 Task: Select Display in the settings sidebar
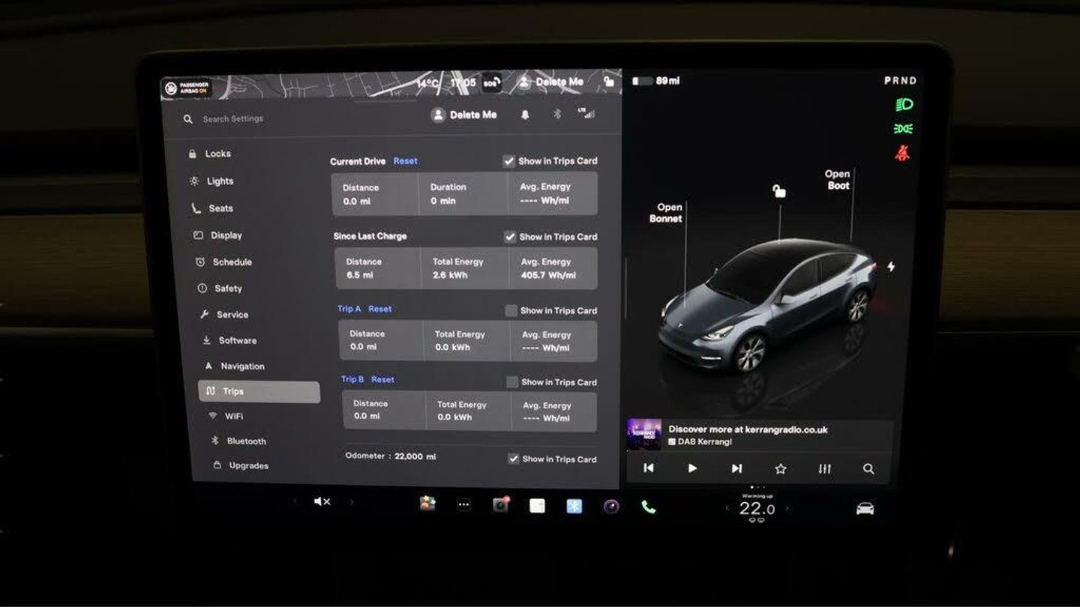coord(217,235)
